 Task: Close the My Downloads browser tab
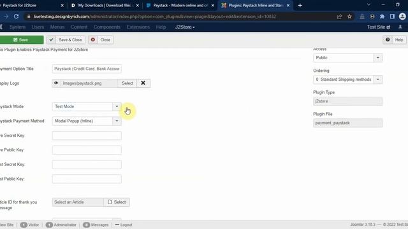pos(138,6)
